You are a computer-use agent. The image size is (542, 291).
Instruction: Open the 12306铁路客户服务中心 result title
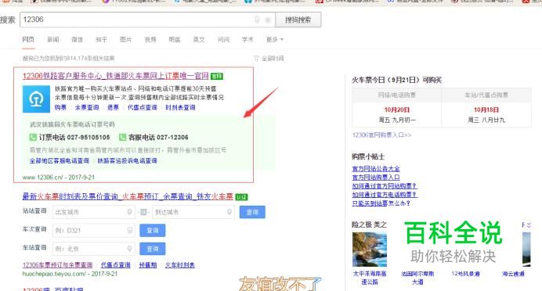[115, 76]
